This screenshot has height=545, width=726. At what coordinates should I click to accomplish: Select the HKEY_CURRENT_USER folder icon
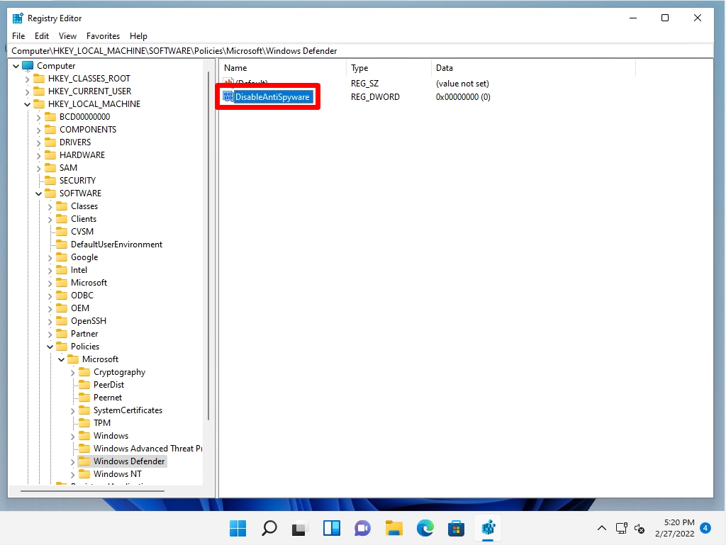click(40, 91)
